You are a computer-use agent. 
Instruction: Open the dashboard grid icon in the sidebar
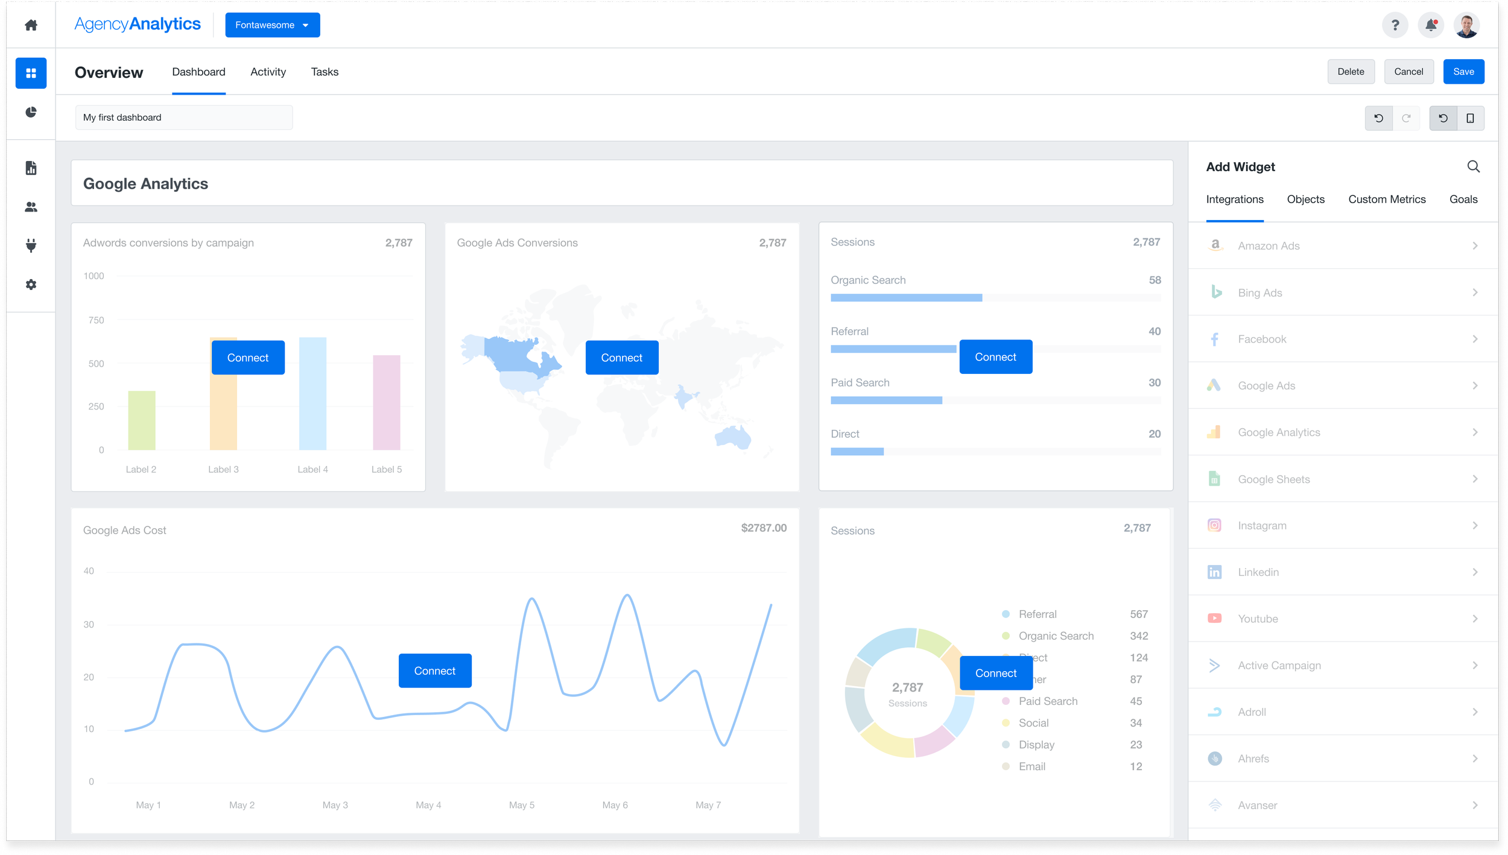tap(31, 73)
